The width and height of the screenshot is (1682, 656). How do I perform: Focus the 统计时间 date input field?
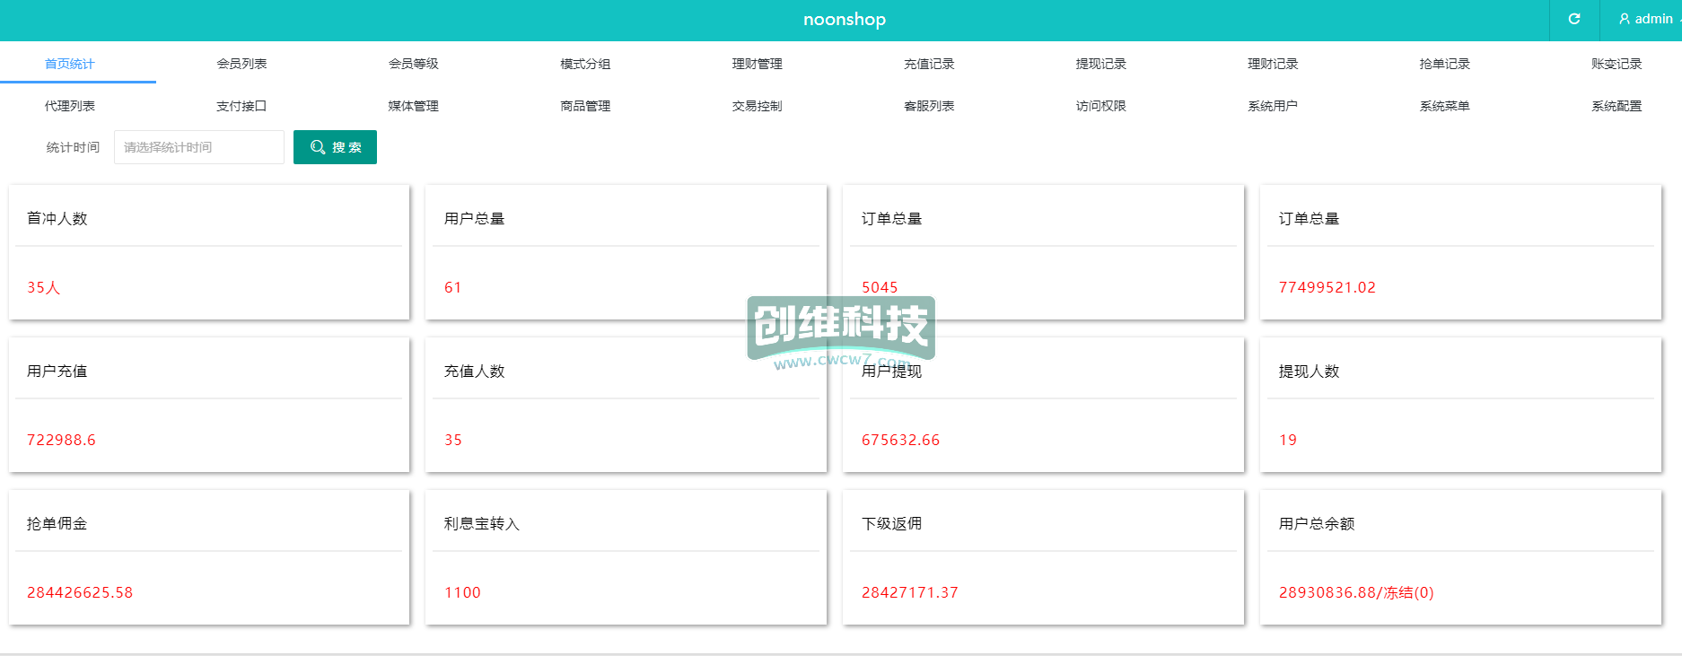coord(199,147)
